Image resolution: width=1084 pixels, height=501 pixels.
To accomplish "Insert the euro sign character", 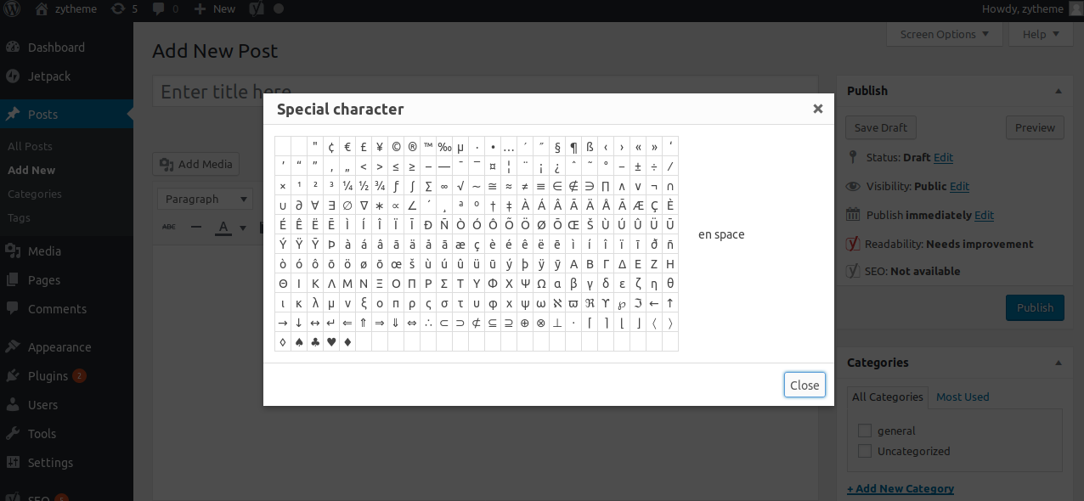I will tap(348, 147).
